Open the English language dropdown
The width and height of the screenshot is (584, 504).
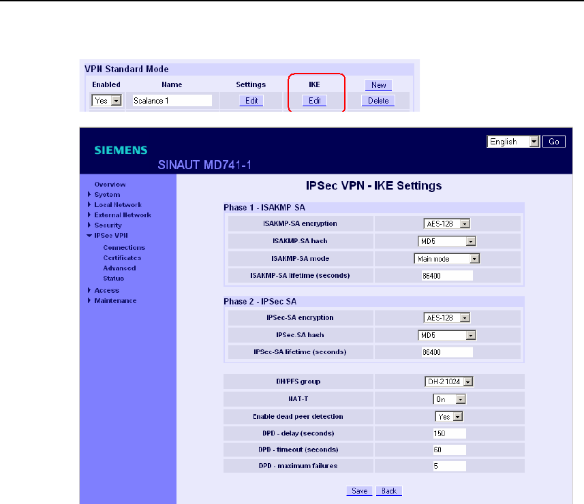click(x=513, y=142)
